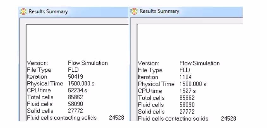Click the left window's Results Summary title

point(48,12)
